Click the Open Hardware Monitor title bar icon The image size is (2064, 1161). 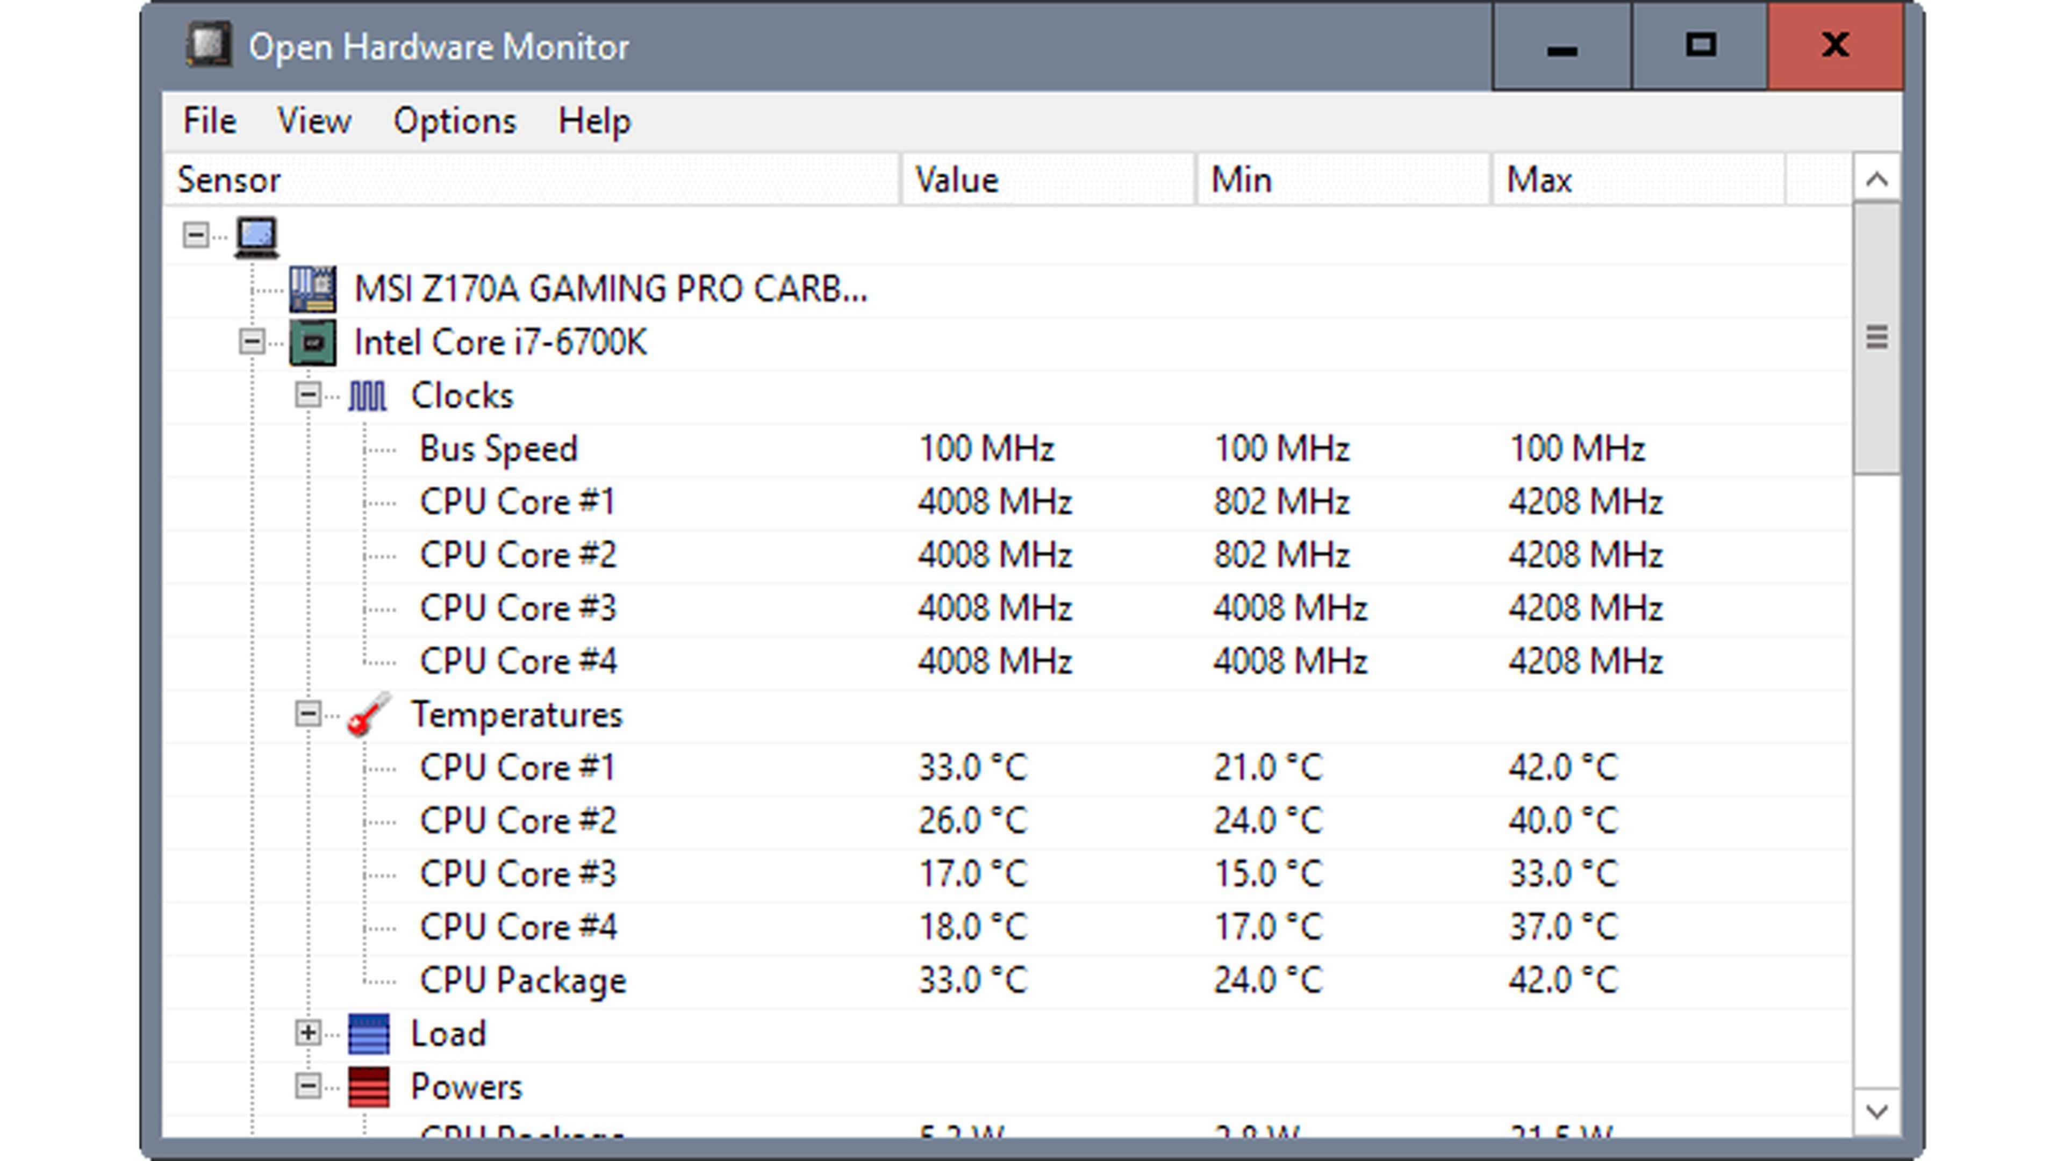pos(211,46)
